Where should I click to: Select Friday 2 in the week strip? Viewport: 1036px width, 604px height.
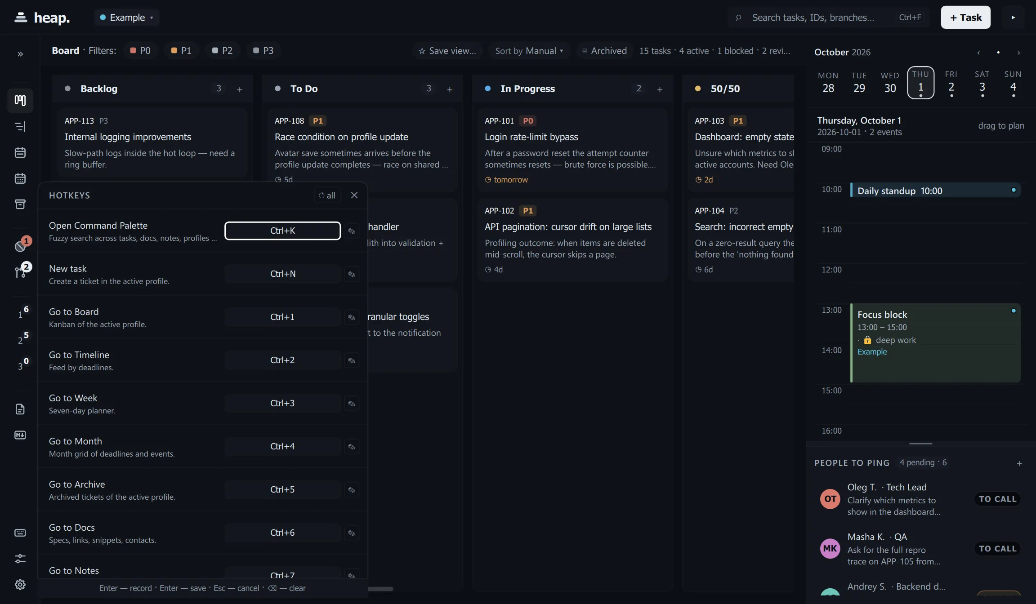pyautogui.click(x=951, y=83)
